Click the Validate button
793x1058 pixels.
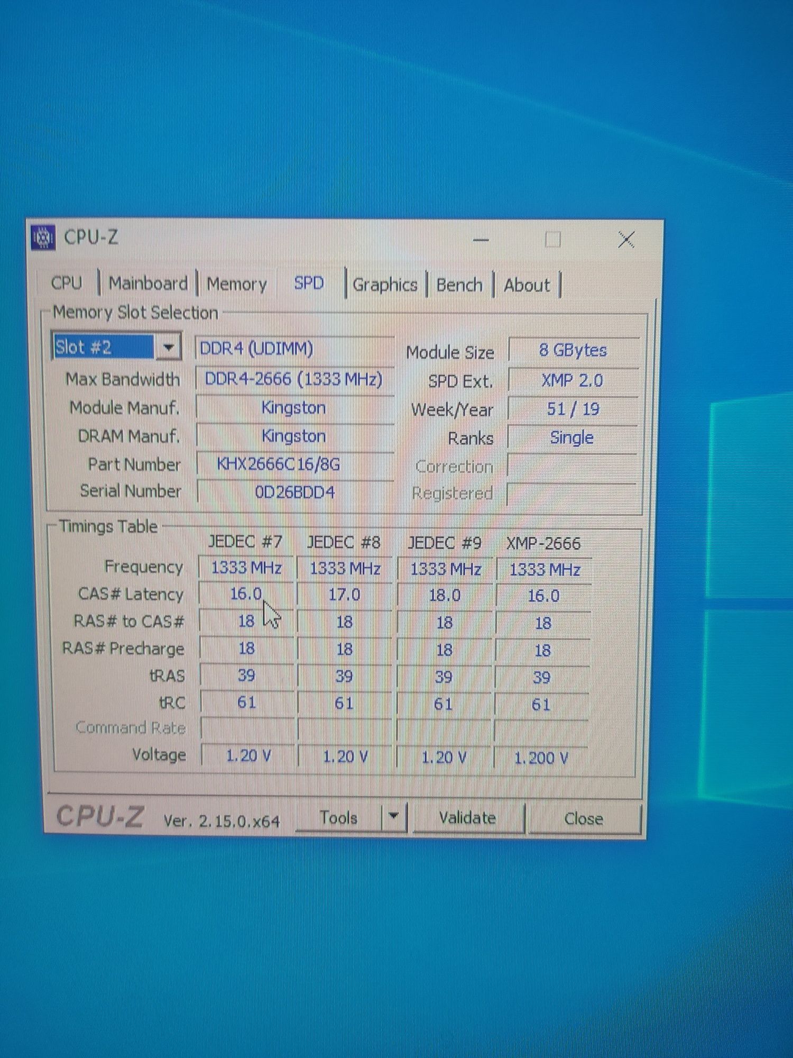pyautogui.click(x=468, y=818)
